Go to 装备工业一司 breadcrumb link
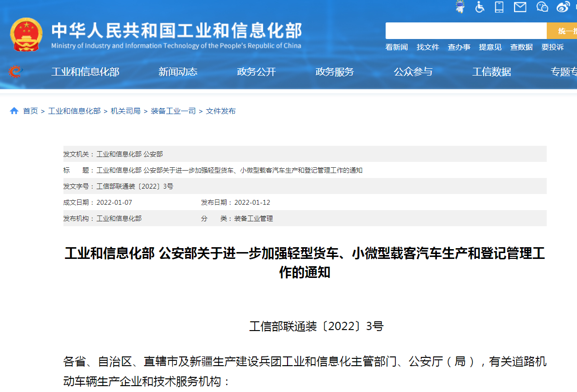577x392 pixels. point(173,111)
